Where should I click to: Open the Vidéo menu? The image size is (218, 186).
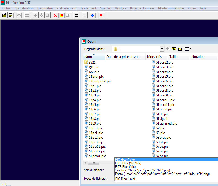pos(192,8)
